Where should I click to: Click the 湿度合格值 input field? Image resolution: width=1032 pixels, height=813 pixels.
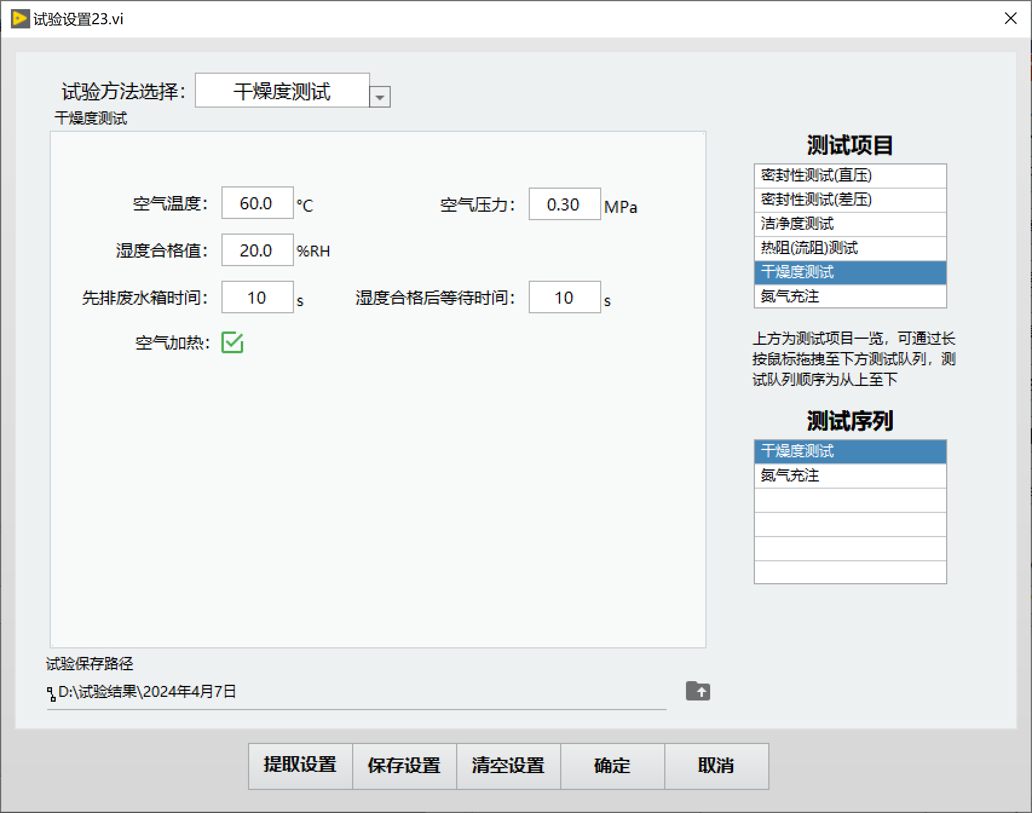[x=257, y=250]
